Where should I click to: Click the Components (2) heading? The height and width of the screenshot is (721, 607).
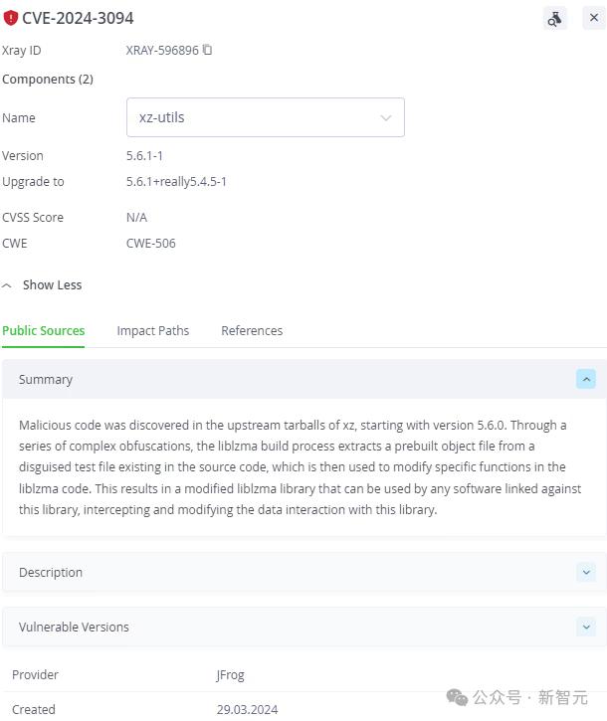[x=48, y=79]
